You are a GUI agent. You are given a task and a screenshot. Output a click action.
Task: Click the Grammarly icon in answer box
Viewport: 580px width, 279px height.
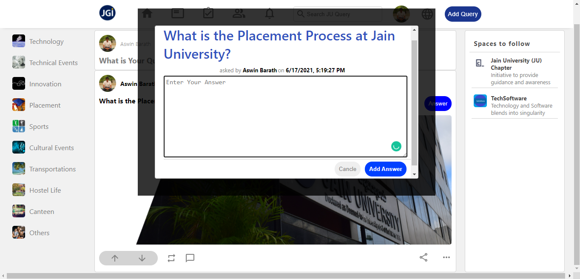[396, 146]
